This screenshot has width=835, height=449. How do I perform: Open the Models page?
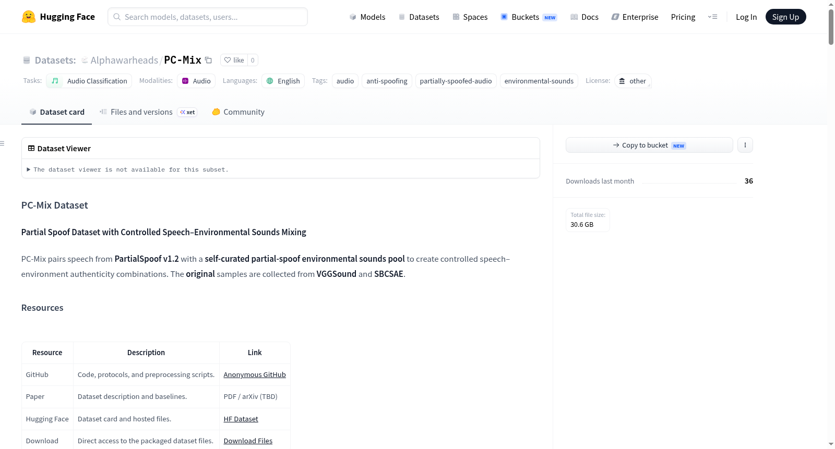click(x=367, y=17)
